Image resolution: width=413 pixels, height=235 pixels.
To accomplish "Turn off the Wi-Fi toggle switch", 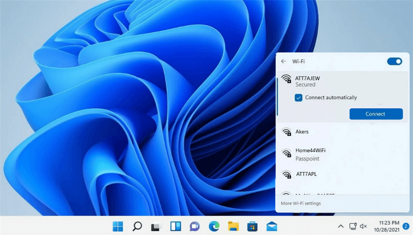I will click(x=394, y=61).
